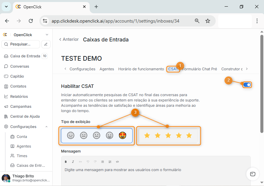Go back using the Anterior link
The height and width of the screenshot is (186, 264).
(x=69, y=39)
